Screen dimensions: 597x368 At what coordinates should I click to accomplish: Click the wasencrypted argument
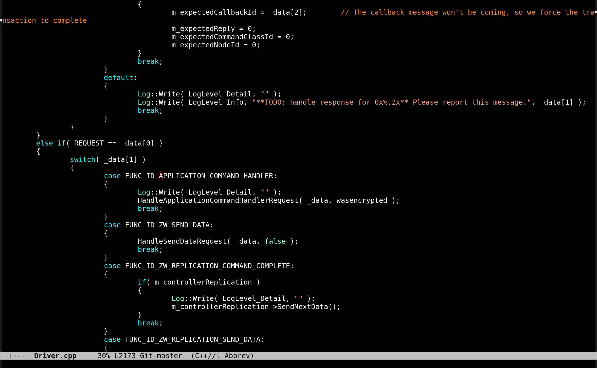point(362,200)
